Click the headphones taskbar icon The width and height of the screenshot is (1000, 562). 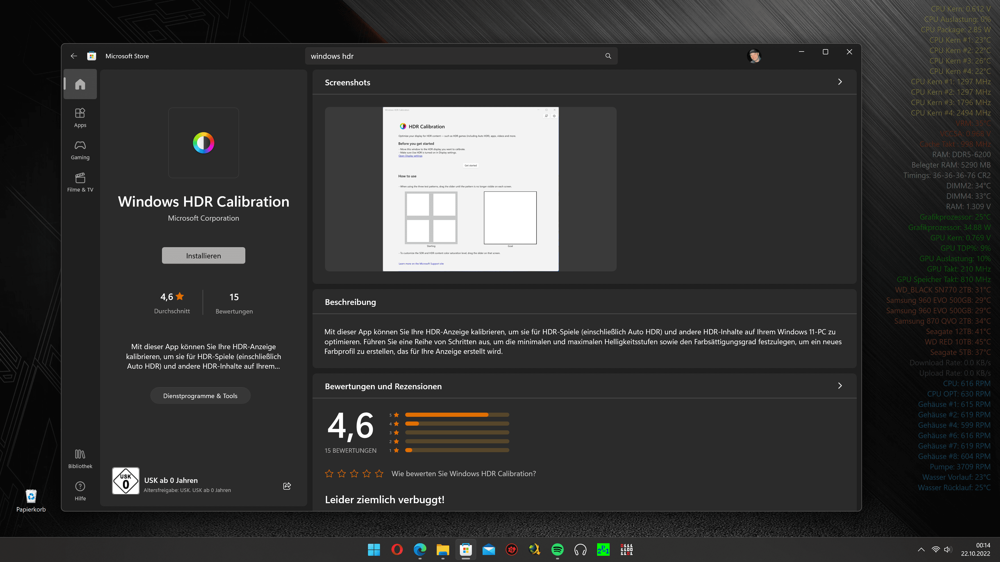[x=580, y=550]
